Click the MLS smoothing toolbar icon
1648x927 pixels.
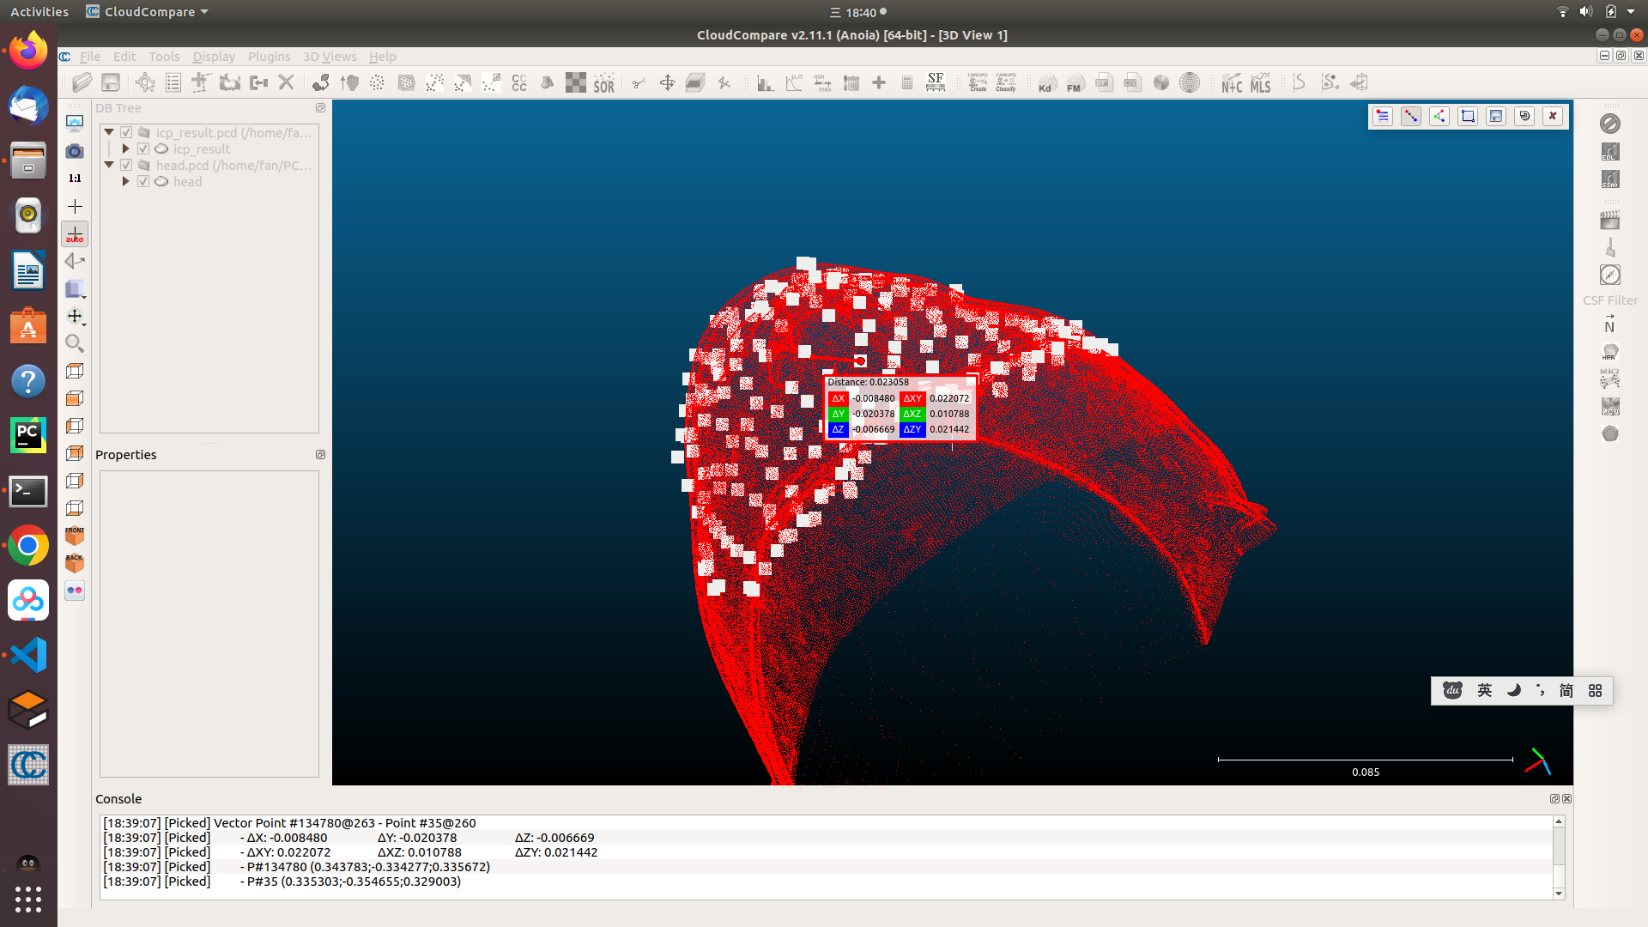pyautogui.click(x=1260, y=83)
